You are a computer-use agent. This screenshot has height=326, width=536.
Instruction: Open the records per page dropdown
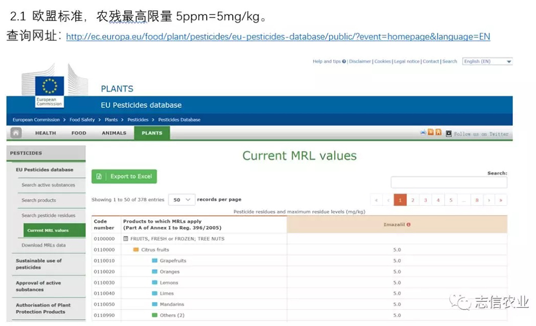click(x=182, y=199)
